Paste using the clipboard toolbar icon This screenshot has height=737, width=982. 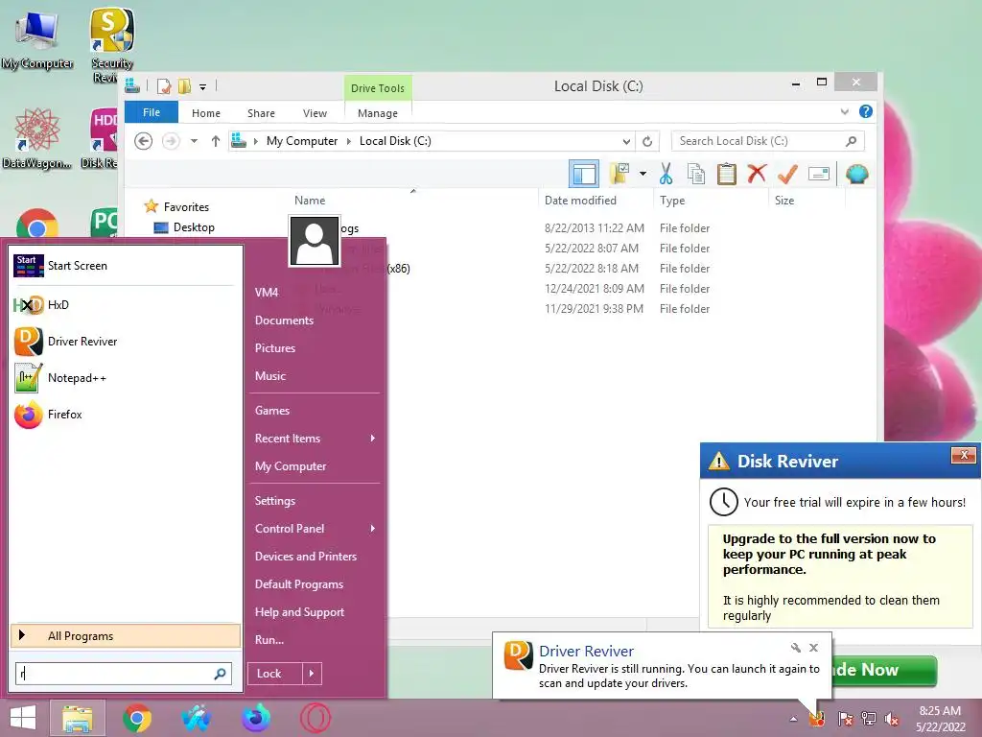pos(727,174)
